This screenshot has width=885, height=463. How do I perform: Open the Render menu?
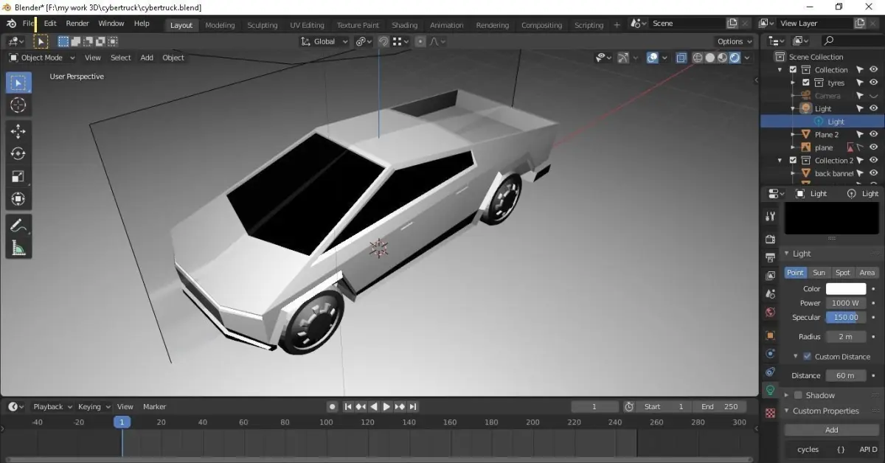77,24
